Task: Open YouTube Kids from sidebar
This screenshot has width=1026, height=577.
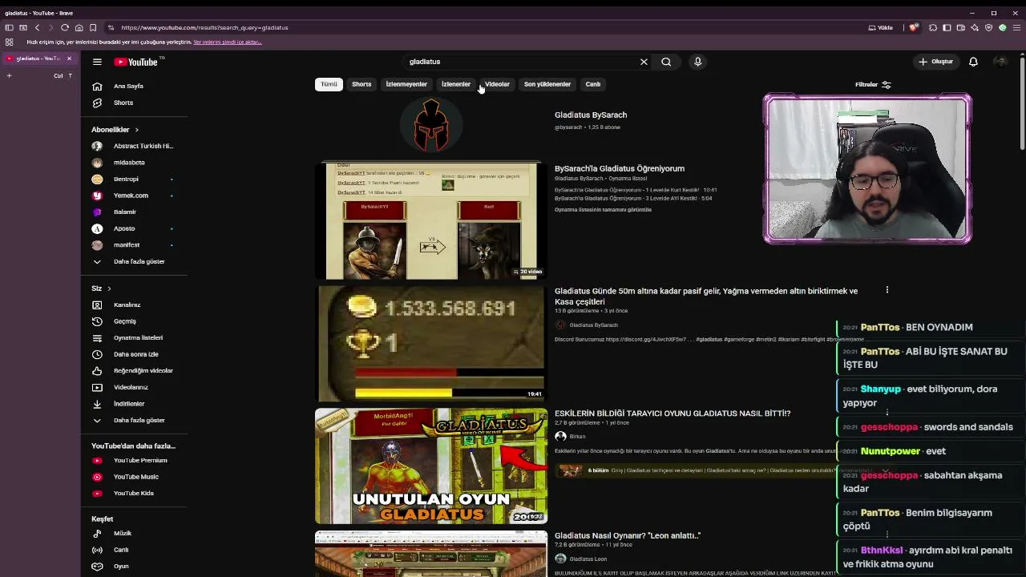Action: (134, 493)
